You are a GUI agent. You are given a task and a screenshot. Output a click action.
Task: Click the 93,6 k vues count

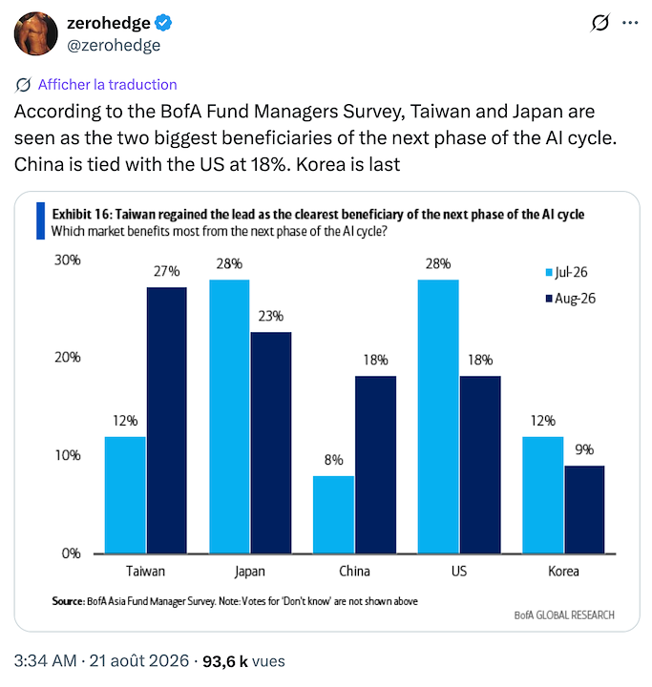(x=243, y=661)
